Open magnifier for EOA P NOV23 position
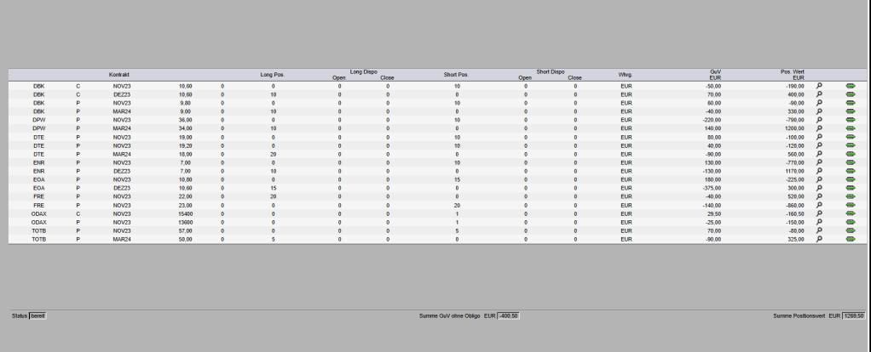Screen dimensions: 871x352 pos(819,179)
